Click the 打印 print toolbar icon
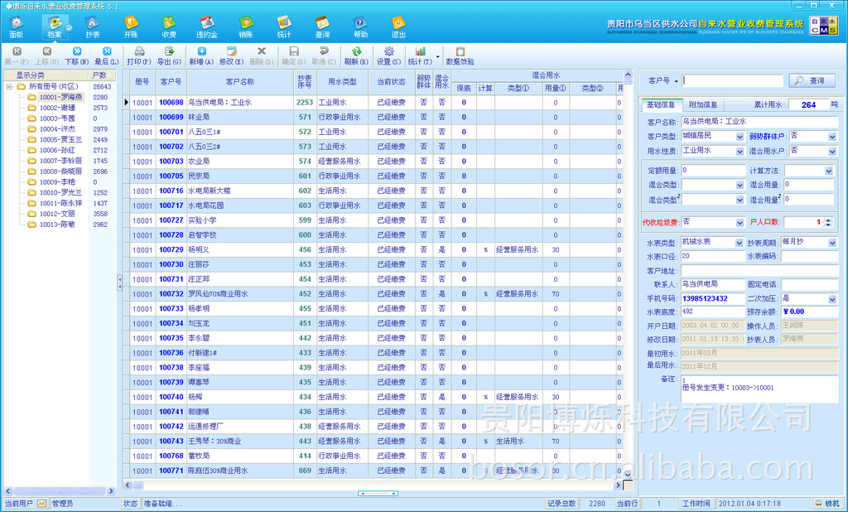Viewport: 848px width, 512px height. (138, 56)
